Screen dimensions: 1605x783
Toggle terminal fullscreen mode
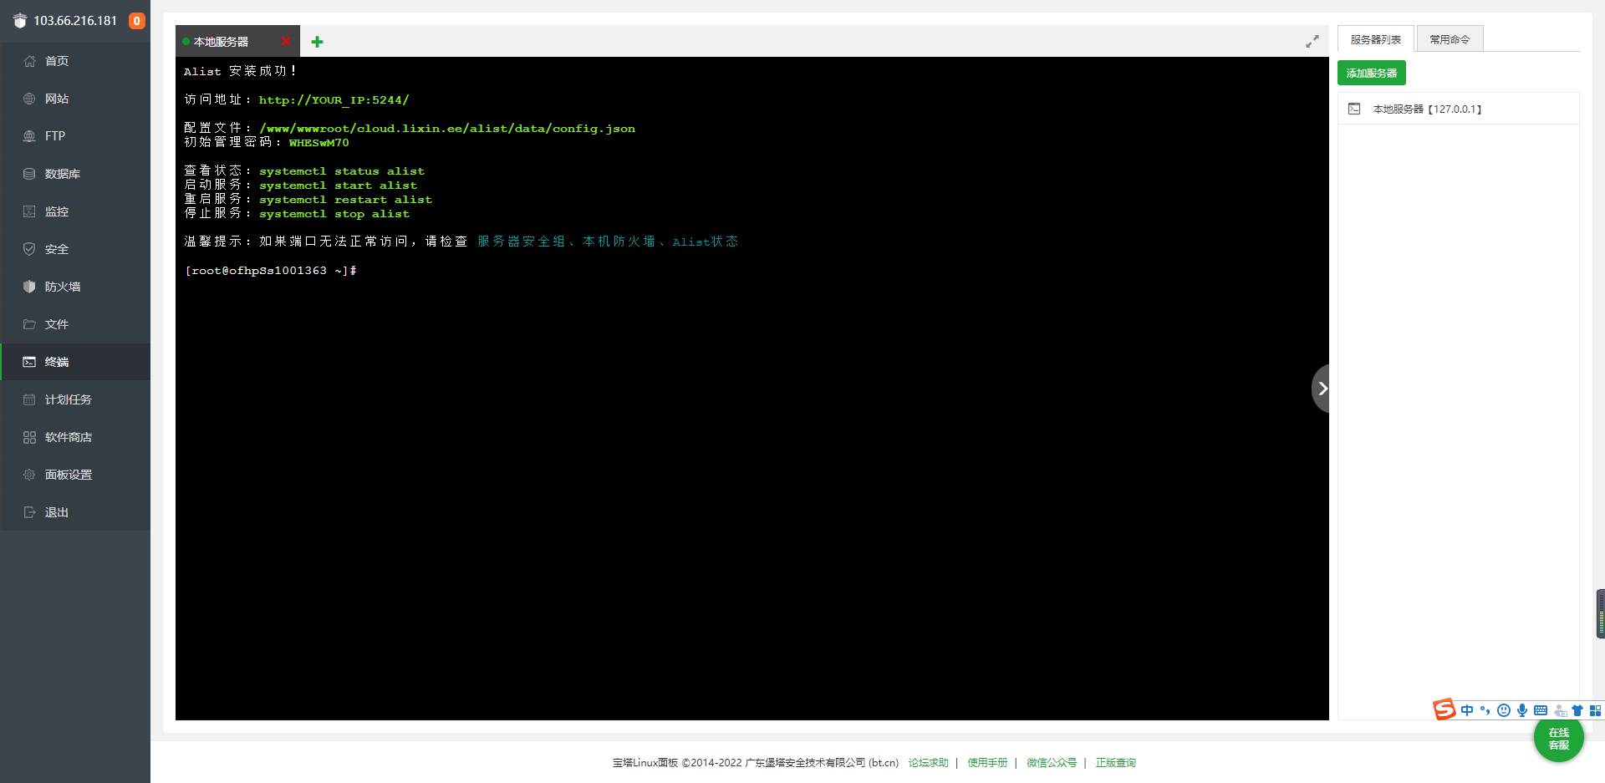click(x=1312, y=41)
